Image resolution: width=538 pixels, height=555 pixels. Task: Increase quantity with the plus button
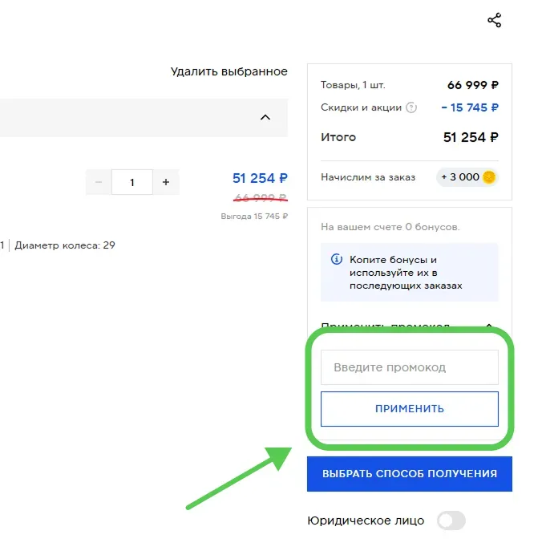coord(166,182)
